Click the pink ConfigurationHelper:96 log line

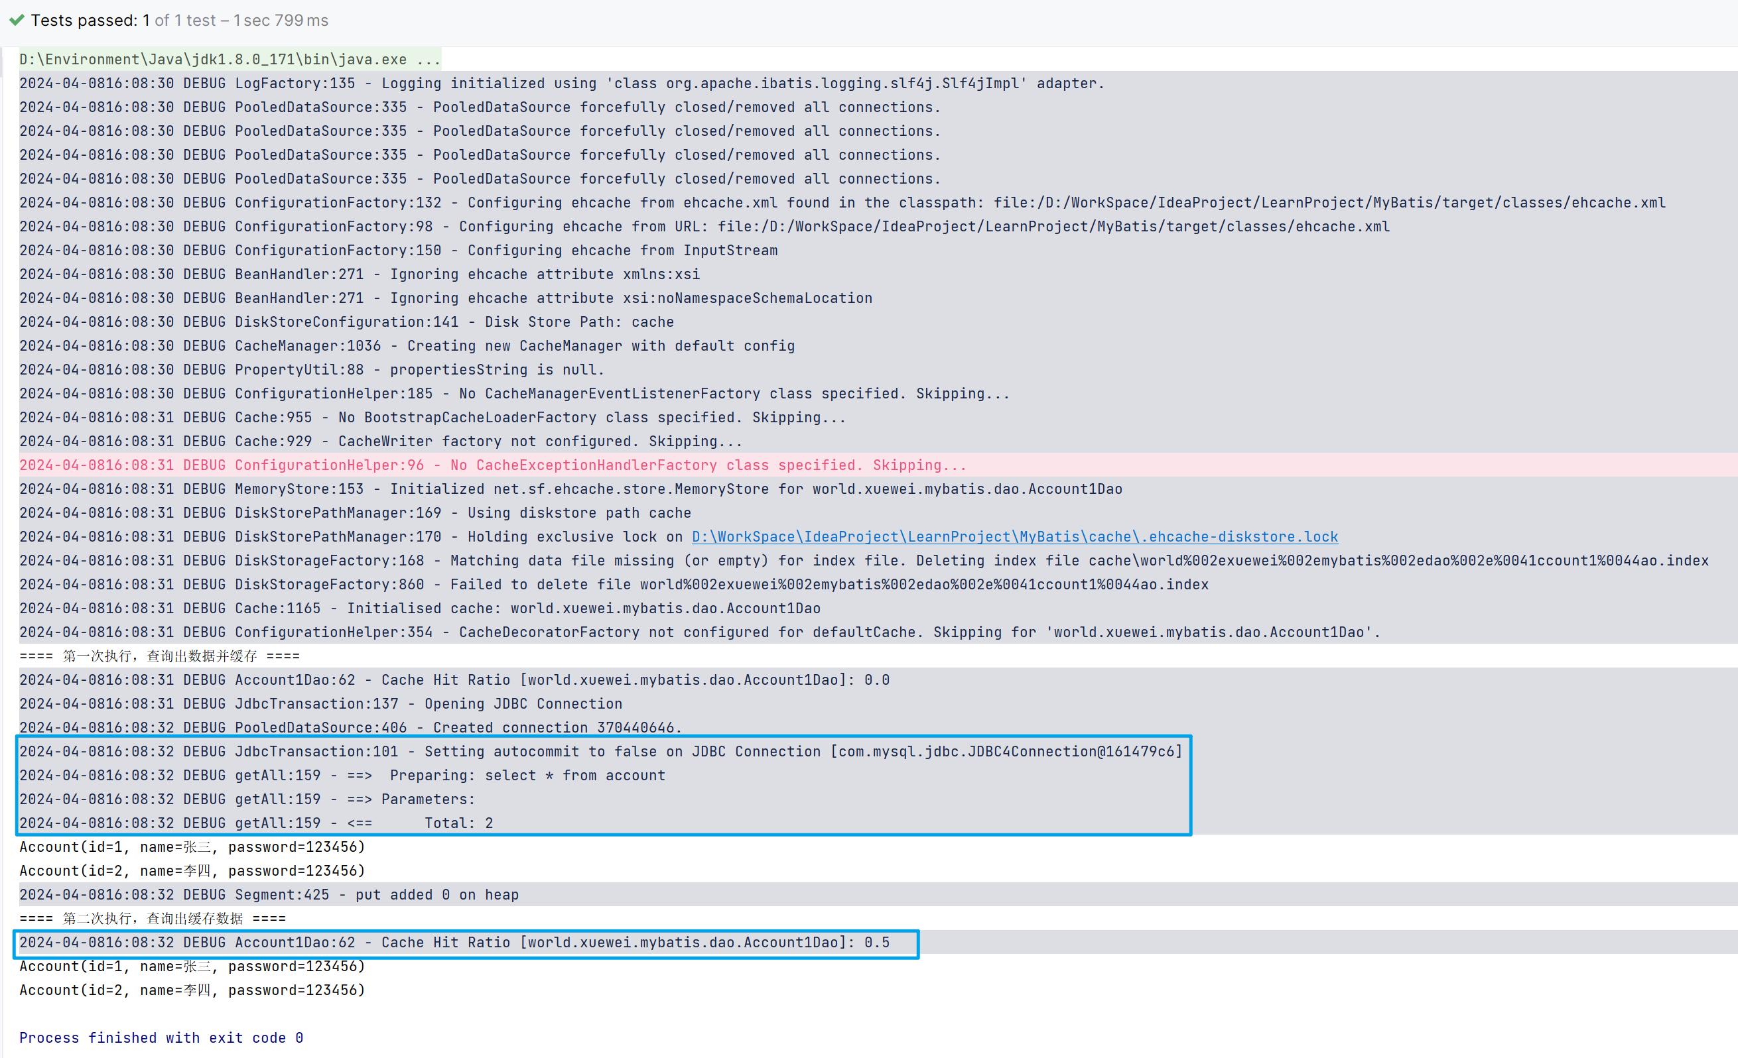492,465
